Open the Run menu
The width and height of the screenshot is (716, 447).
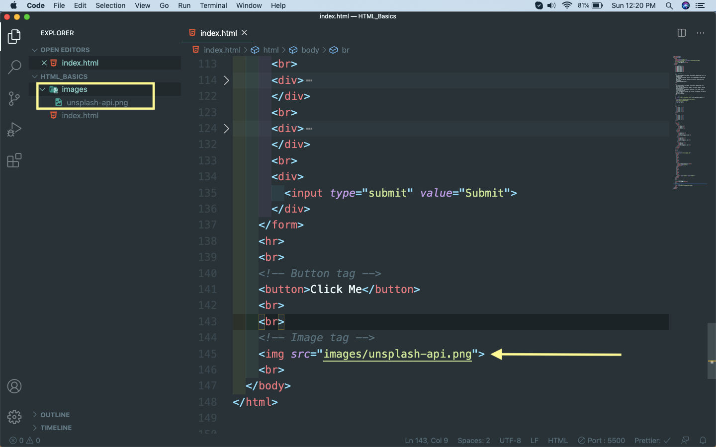184,5
